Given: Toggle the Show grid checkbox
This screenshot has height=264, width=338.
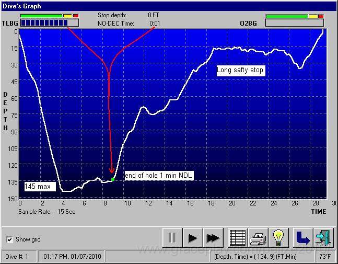Looking at the screenshot, I should (9, 239).
